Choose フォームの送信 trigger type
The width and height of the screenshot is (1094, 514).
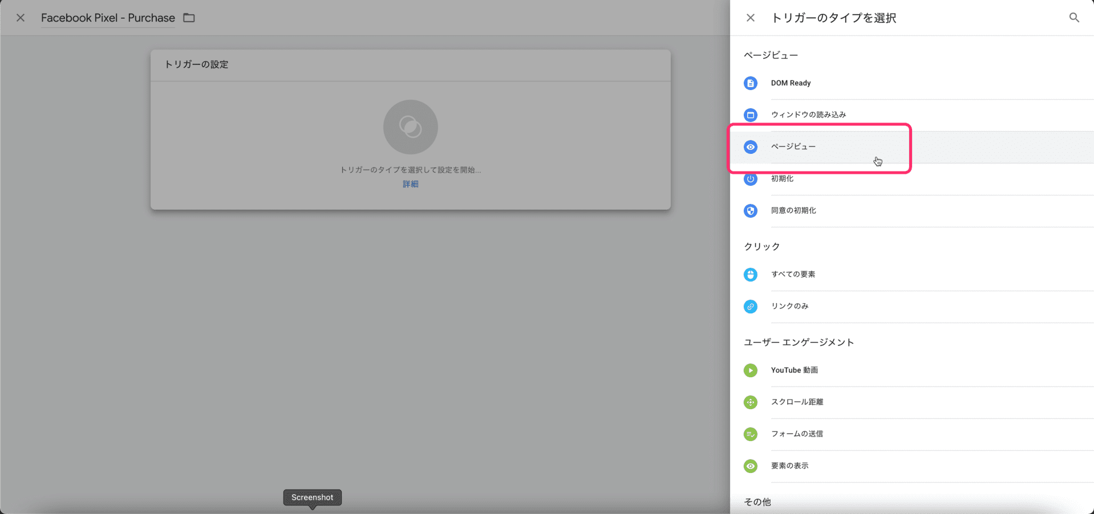click(x=912, y=434)
